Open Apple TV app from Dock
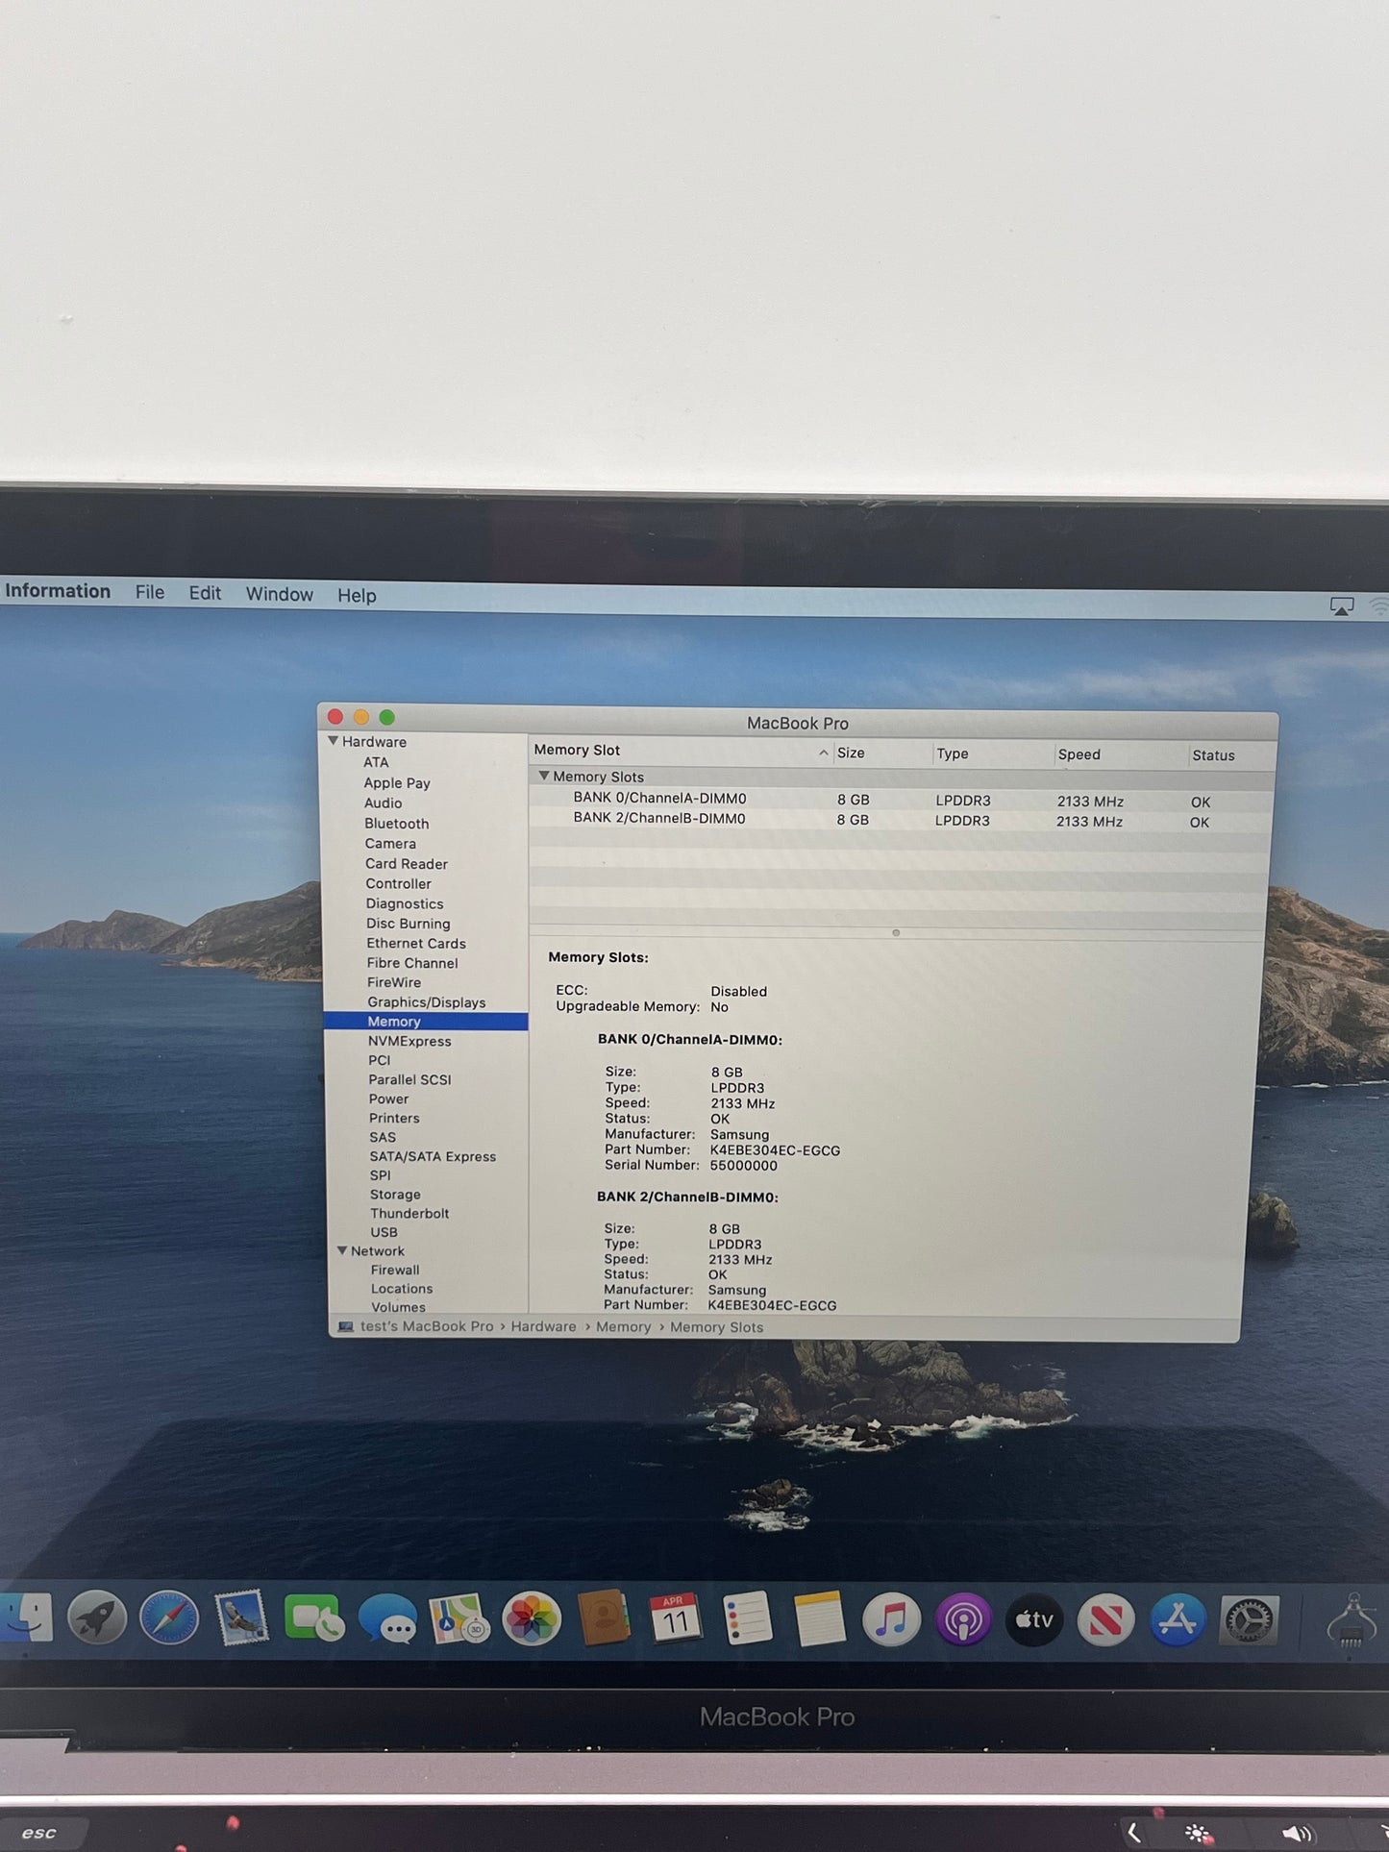This screenshot has width=1389, height=1852. point(1034,1620)
